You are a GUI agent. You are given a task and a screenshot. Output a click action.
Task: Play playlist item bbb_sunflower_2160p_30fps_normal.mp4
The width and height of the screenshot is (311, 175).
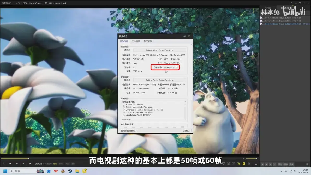coord(282,21)
